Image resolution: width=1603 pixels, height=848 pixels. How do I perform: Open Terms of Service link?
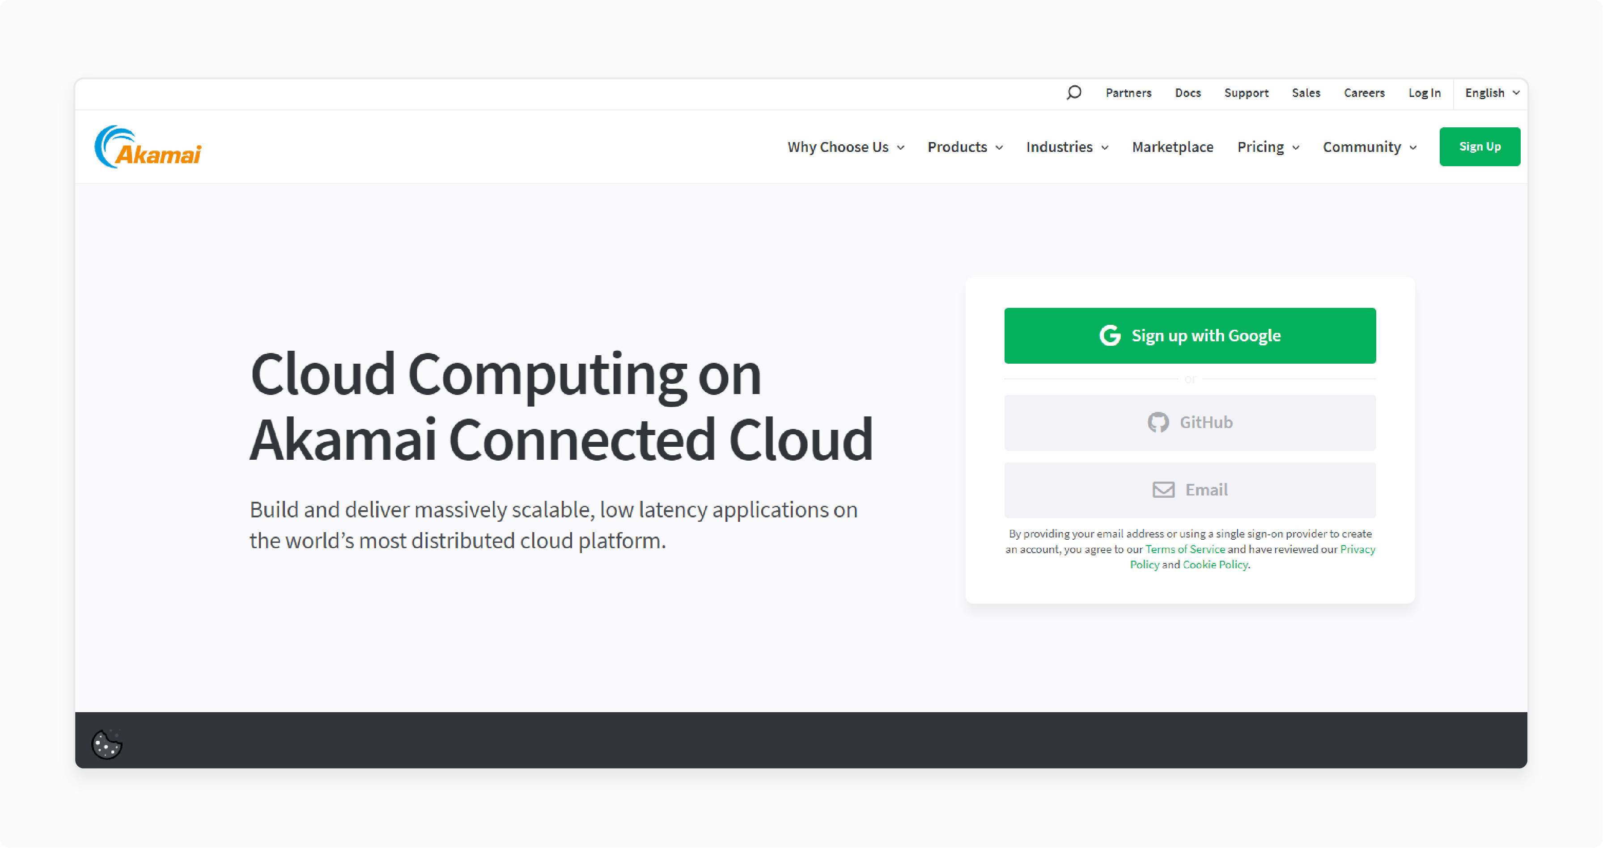(1185, 550)
